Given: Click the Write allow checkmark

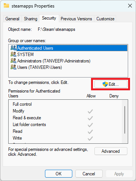Looking at the screenshot, I should coord(90,138).
